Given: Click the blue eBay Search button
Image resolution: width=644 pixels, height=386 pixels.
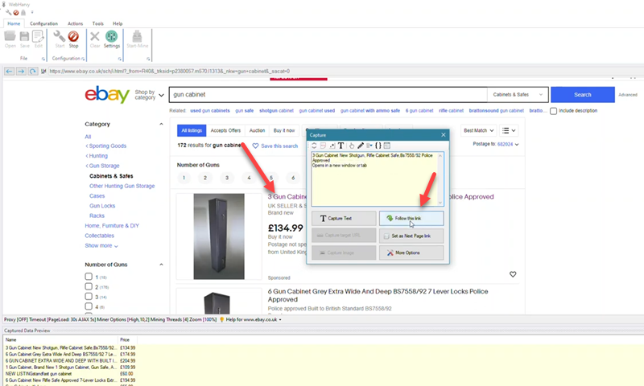Looking at the screenshot, I should tap(582, 95).
